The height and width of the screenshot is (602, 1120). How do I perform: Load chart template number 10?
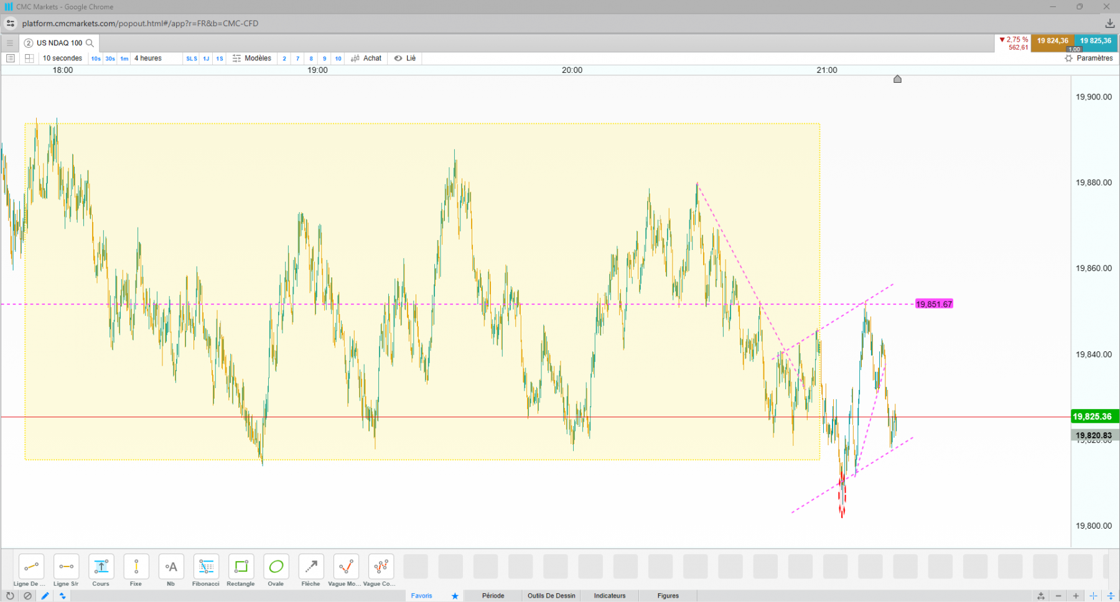(338, 58)
